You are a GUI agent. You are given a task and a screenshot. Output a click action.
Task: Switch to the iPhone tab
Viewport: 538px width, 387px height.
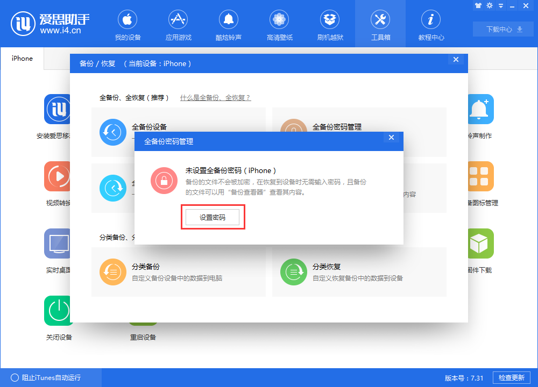pyautogui.click(x=22, y=59)
